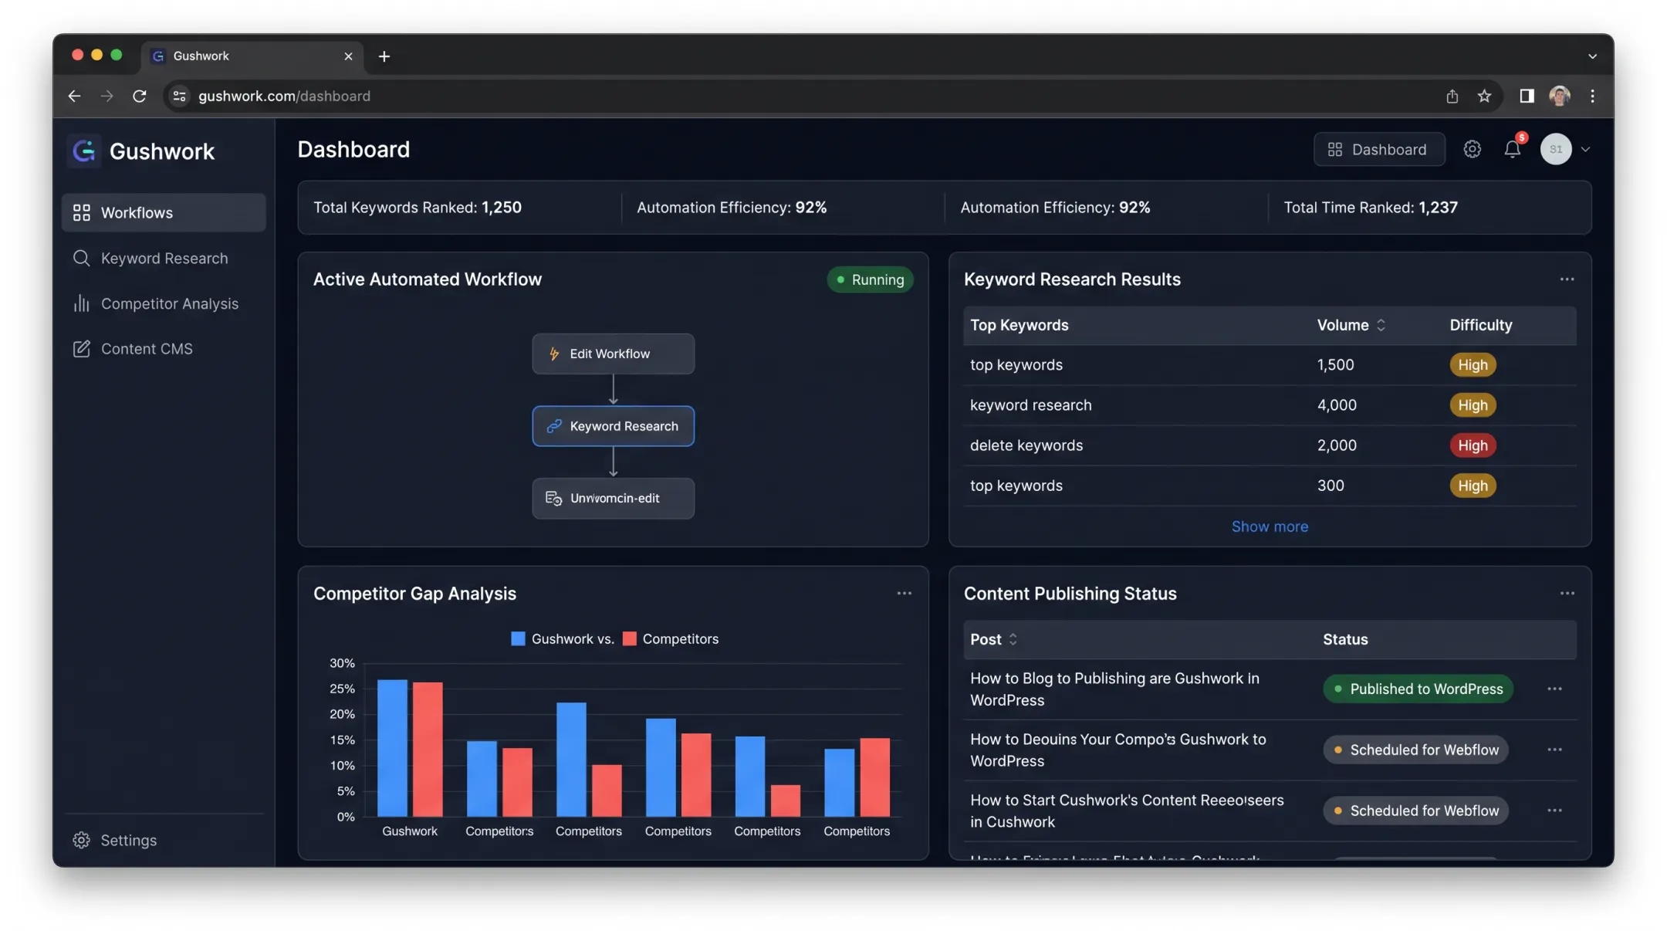This screenshot has width=1667, height=931.
Task: Click the 4,000 volume value
Action: pyautogui.click(x=1336, y=405)
